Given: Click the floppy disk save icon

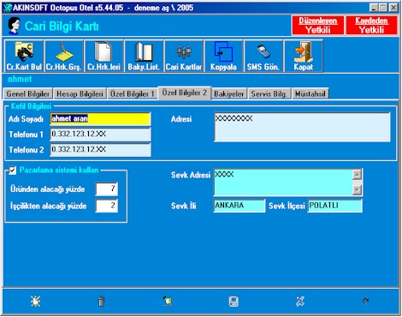Looking at the screenshot, I should coord(234,302).
